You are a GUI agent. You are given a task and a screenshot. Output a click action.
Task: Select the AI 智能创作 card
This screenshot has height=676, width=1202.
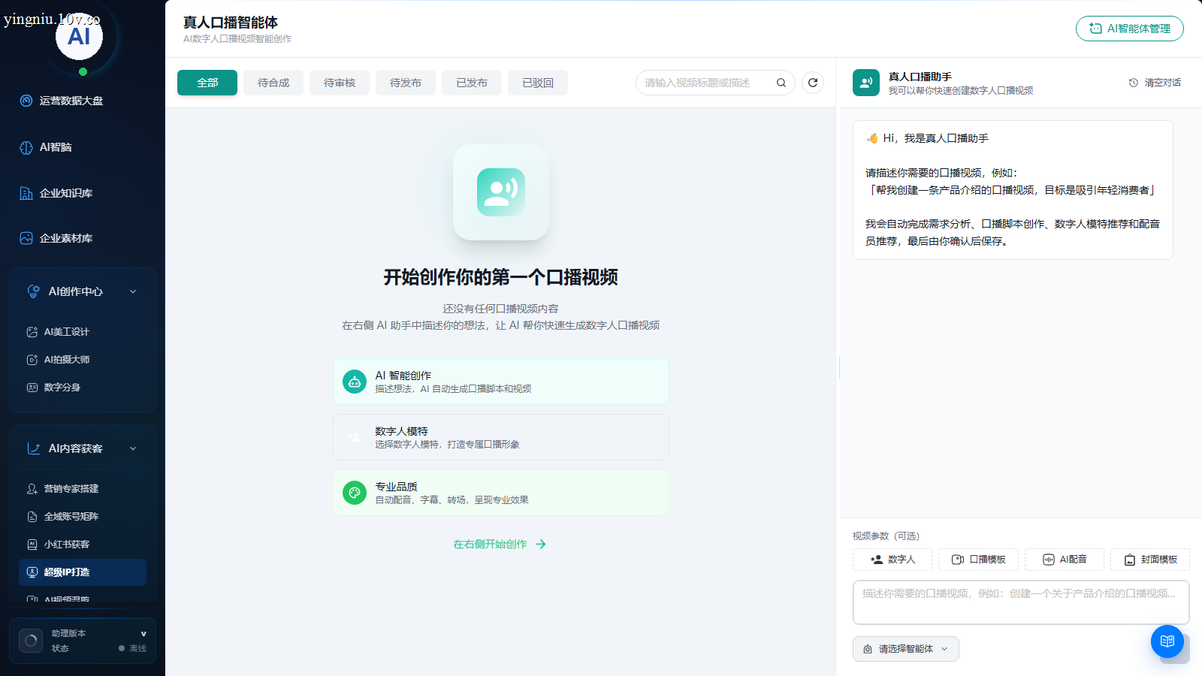501,382
